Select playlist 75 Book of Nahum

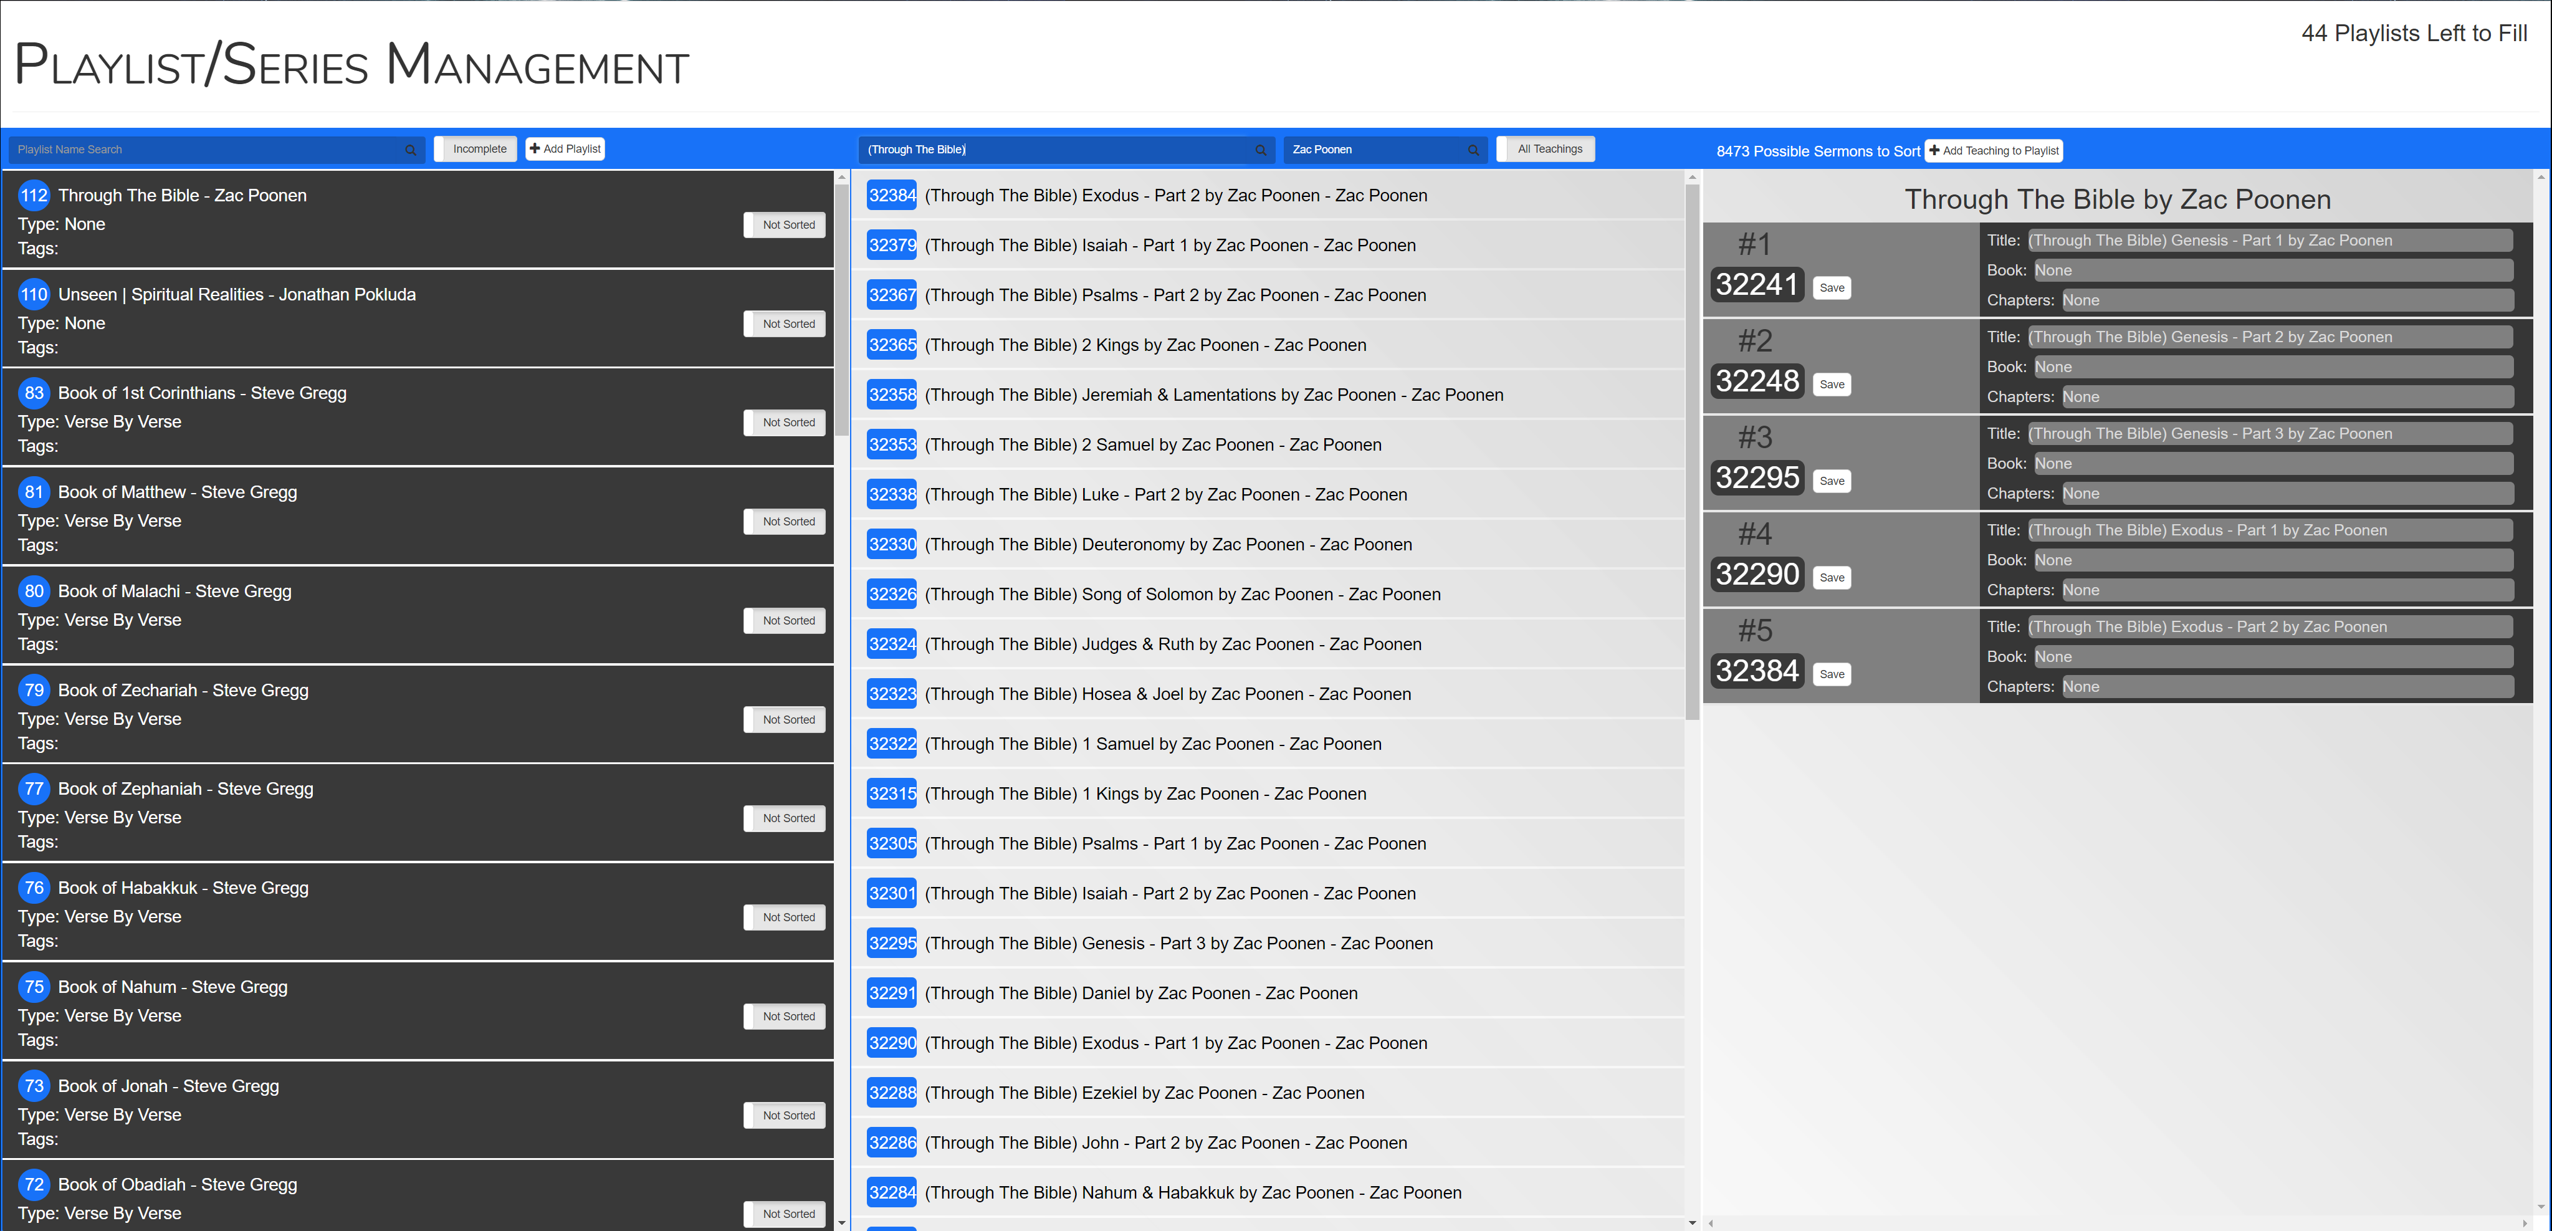pos(417,1011)
